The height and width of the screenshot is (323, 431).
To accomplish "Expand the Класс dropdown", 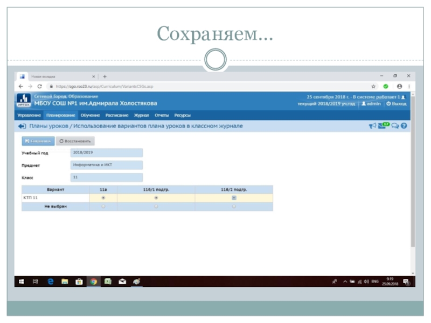I will tap(106, 177).
